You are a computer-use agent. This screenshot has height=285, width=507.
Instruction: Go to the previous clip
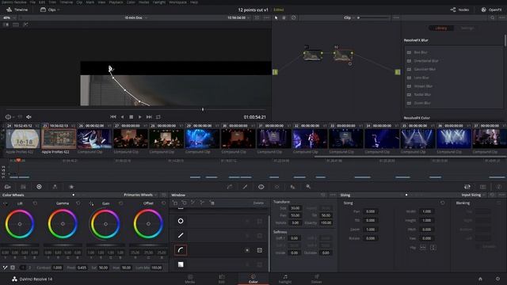click(112, 117)
